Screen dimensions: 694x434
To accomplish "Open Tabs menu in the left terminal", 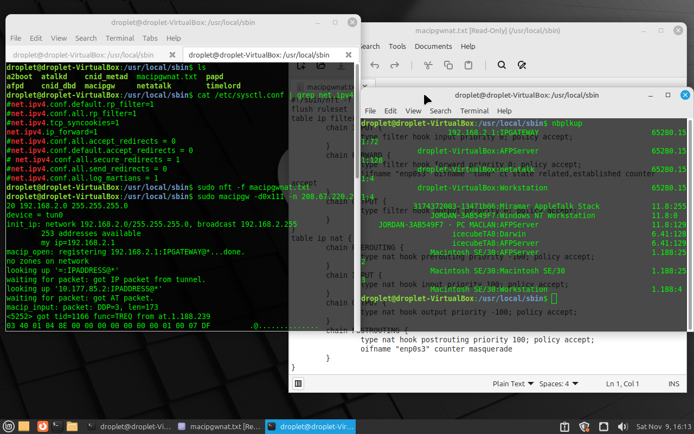I will tap(150, 38).
